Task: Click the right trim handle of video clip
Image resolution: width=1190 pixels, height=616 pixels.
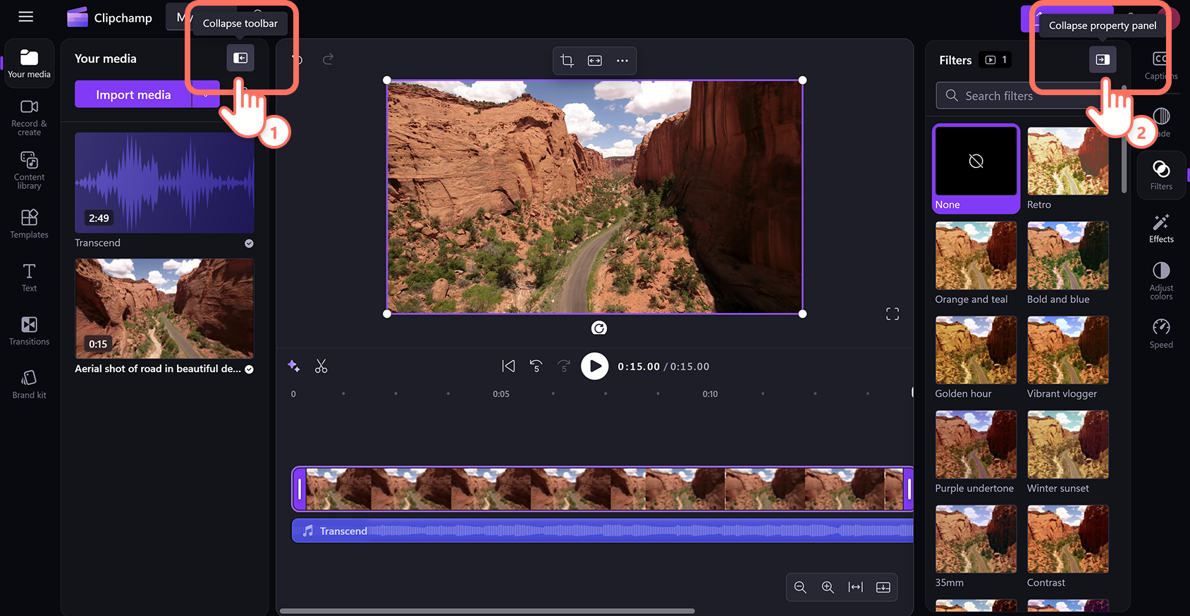Action: click(x=909, y=489)
